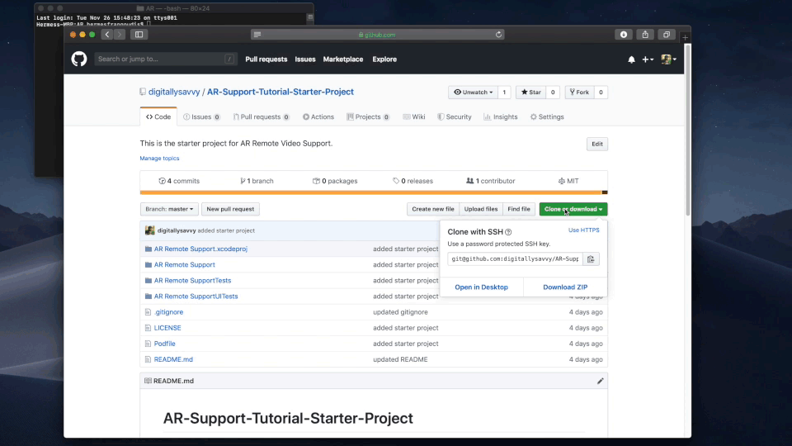The width and height of the screenshot is (792, 446).
Task: Toggle the Clone or download dropdown
Action: (573, 209)
